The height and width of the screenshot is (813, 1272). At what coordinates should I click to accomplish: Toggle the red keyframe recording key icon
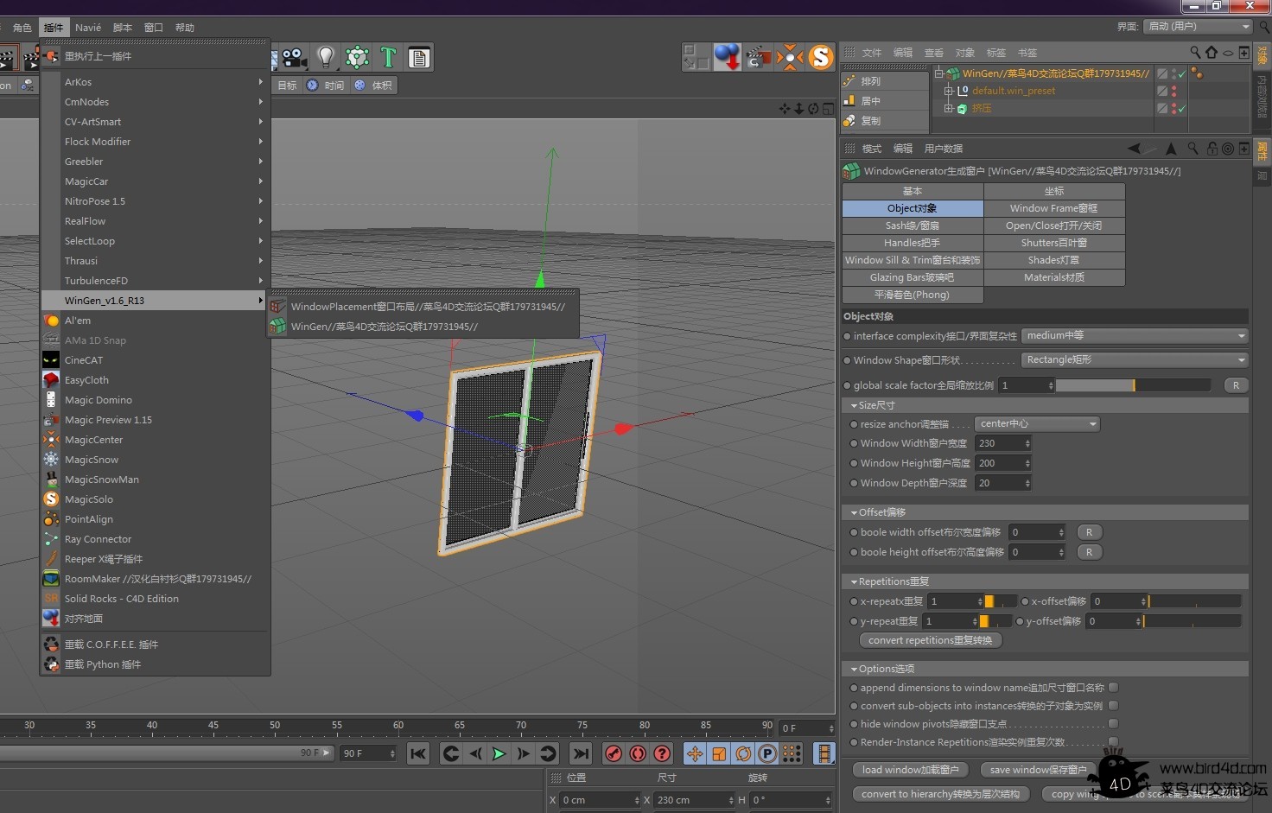(613, 753)
